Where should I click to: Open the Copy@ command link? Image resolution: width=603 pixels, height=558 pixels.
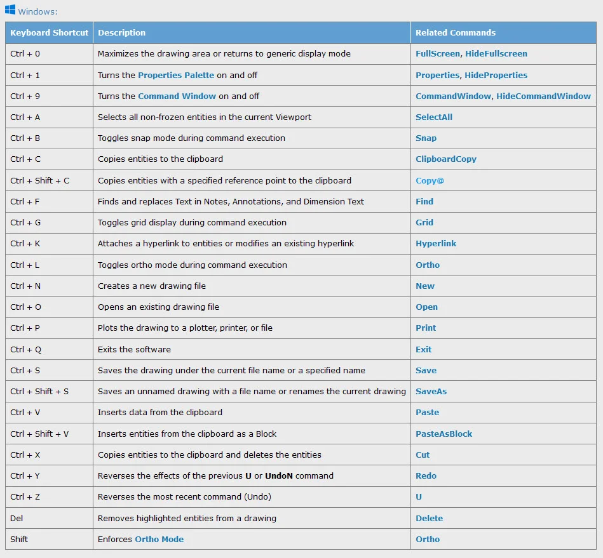point(430,180)
